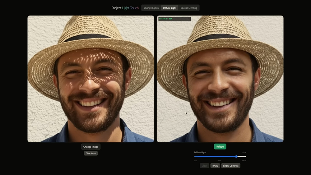Click the 83% value above the slider
Screen dimensions: 311x175
[244, 152]
